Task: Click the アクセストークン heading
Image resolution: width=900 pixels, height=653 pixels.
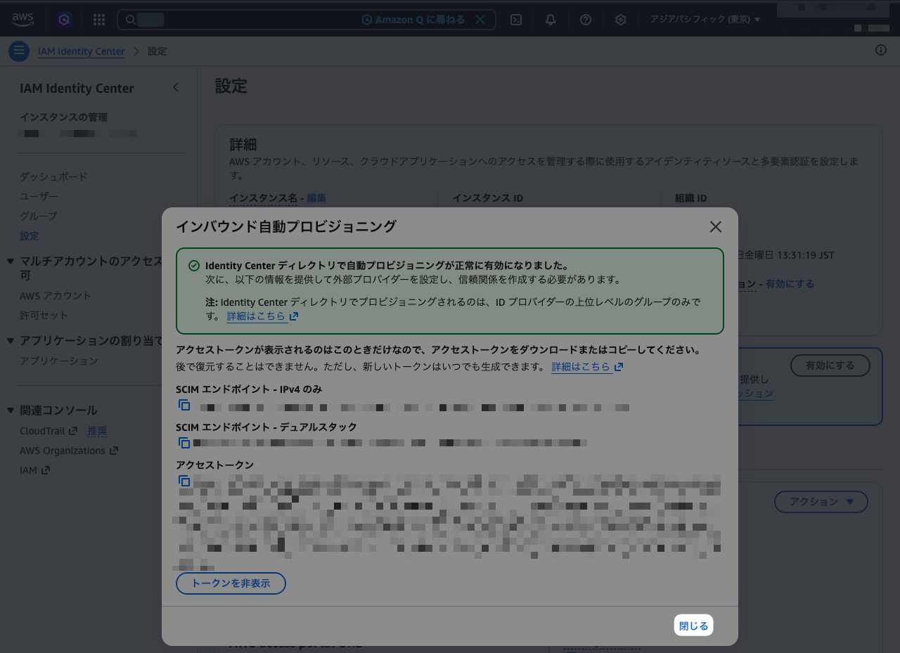Action: pos(215,465)
